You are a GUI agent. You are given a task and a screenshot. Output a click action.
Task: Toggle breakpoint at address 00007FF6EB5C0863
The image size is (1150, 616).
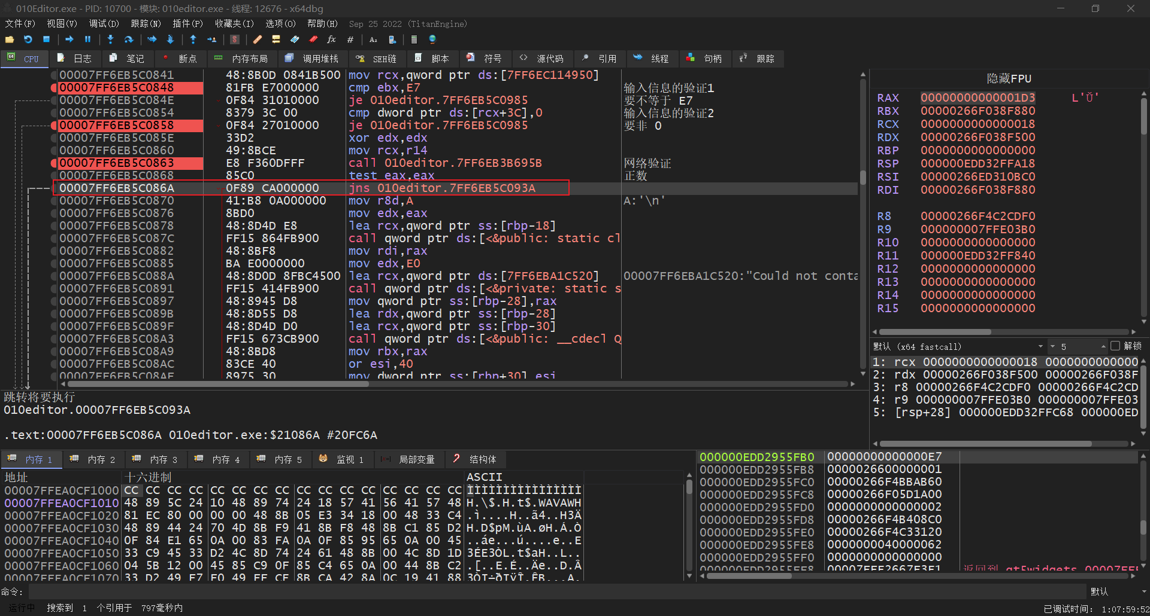click(54, 163)
